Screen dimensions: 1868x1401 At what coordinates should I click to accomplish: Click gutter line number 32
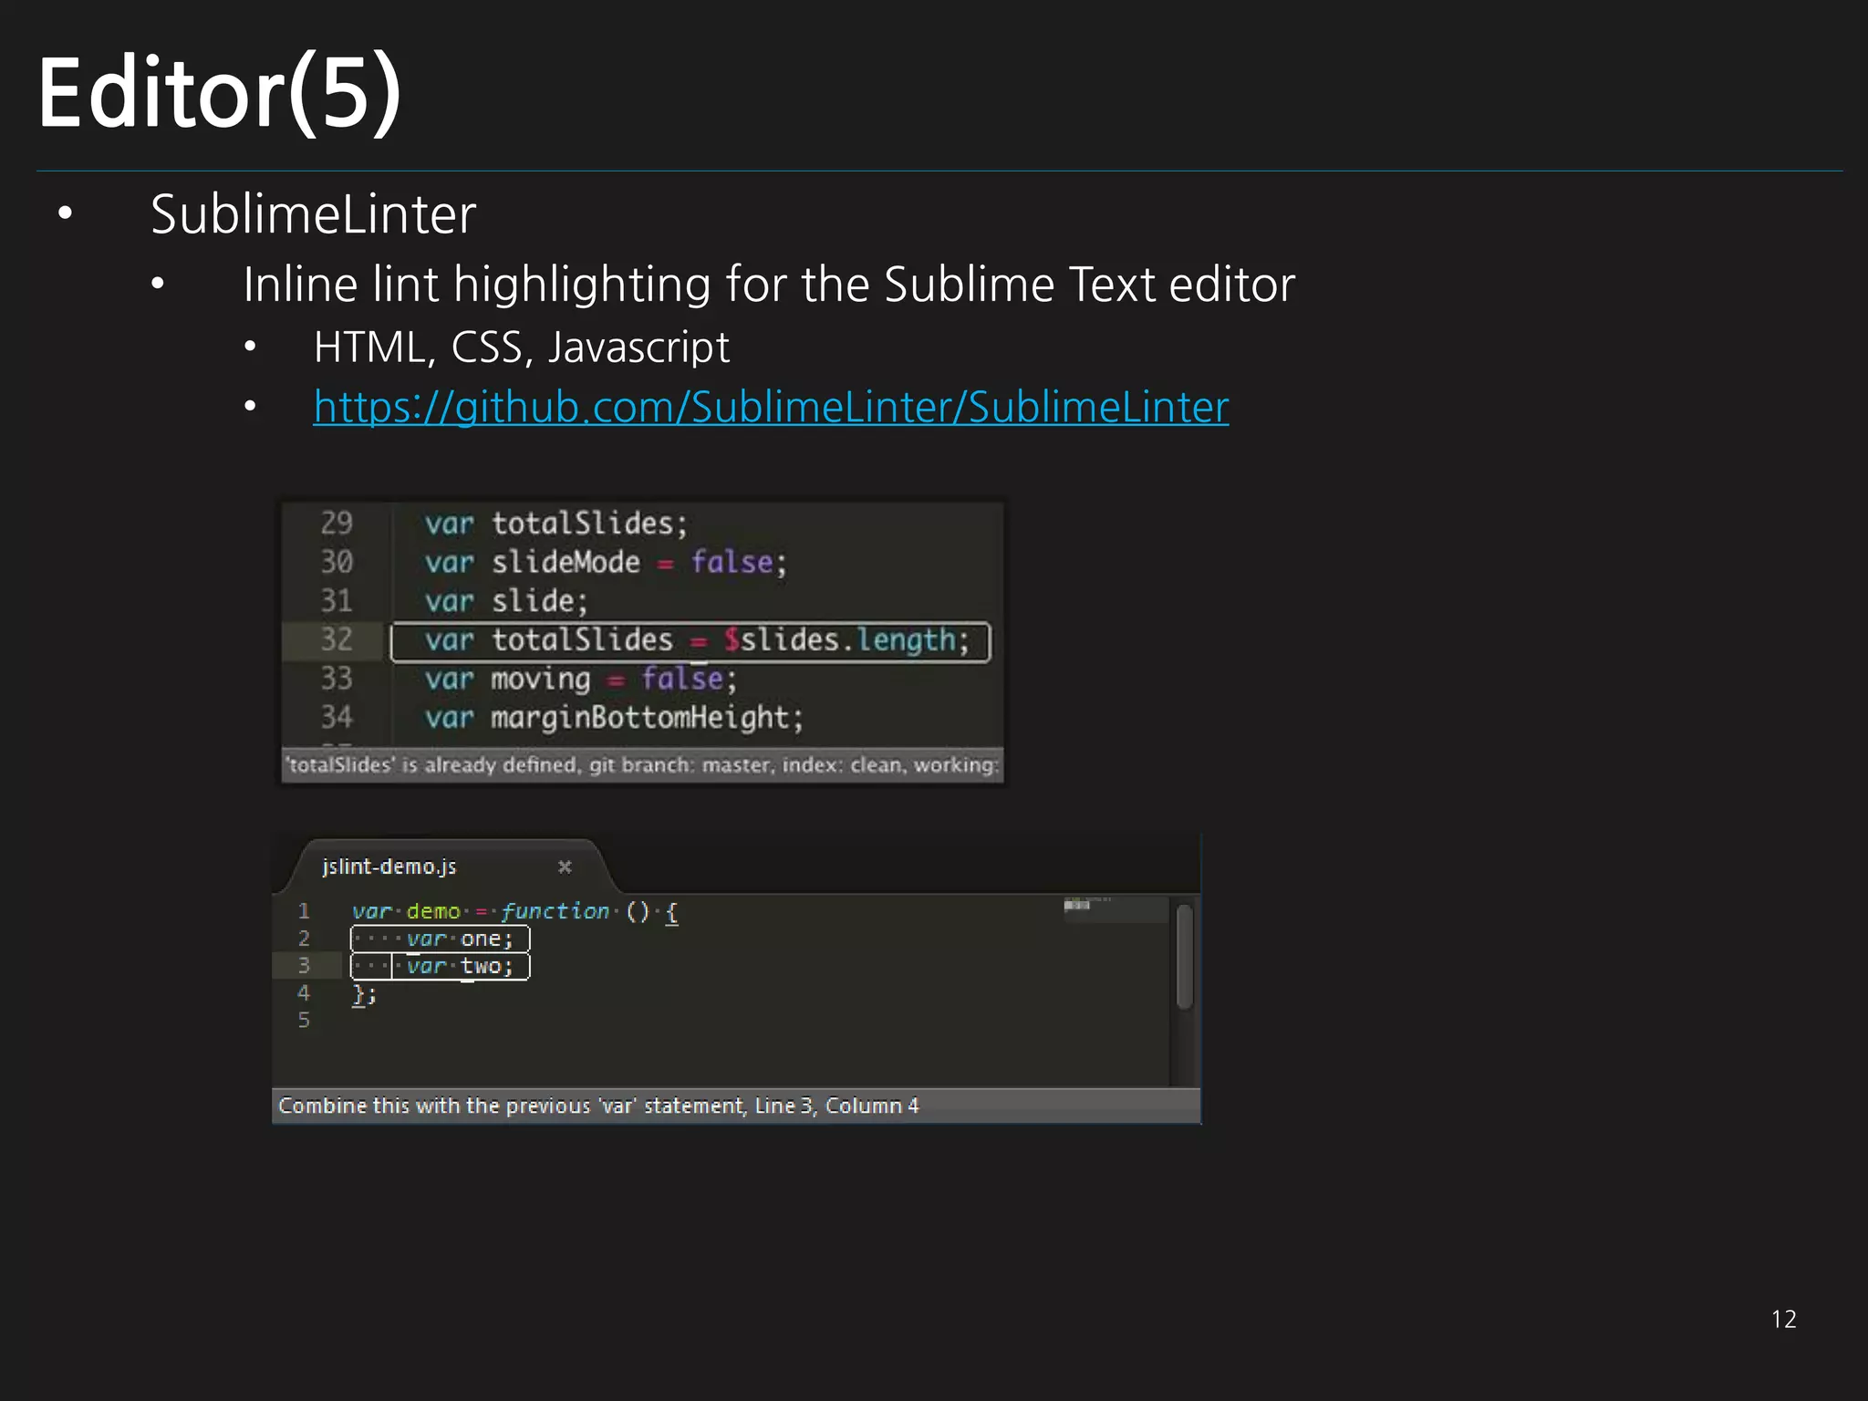(x=337, y=640)
